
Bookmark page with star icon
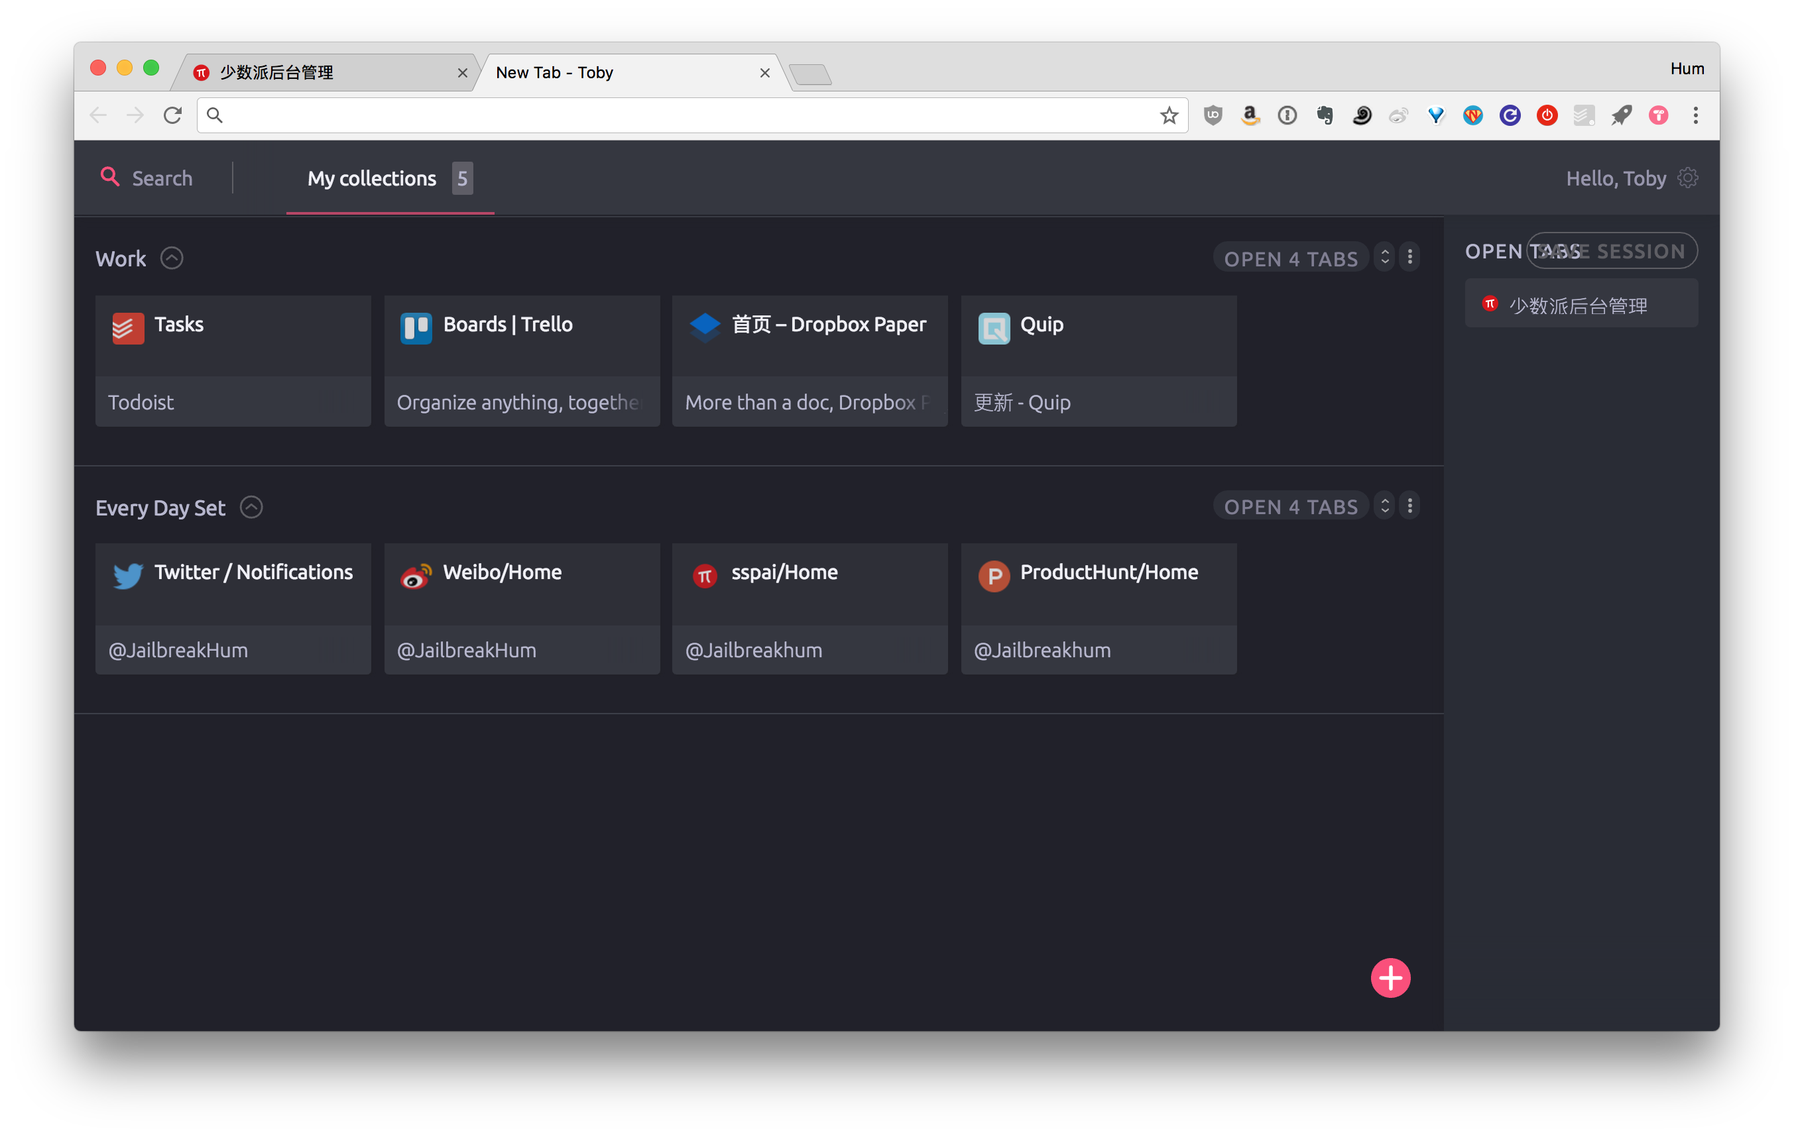pyautogui.click(x=1168, y=115)
